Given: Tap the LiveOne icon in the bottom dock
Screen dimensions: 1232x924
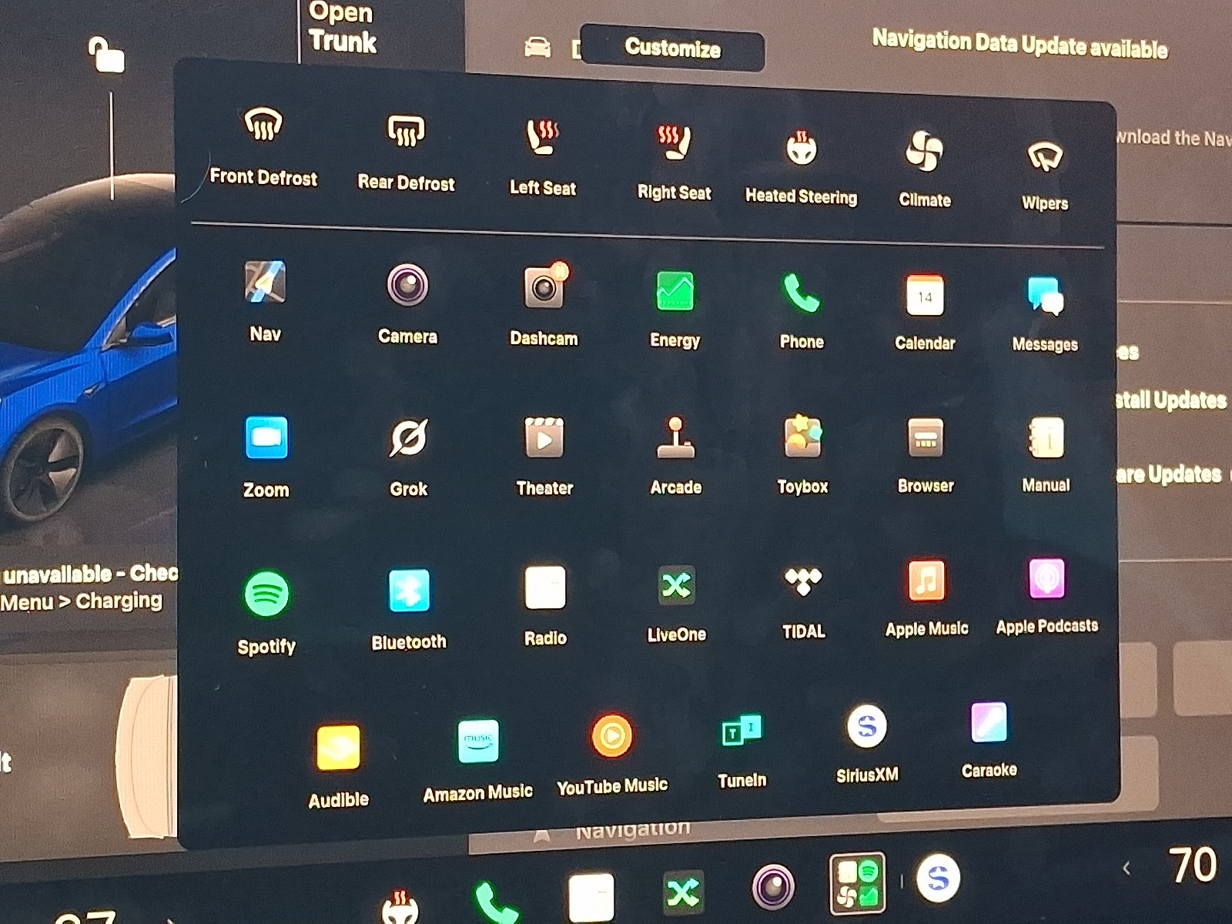Looking at the screenshot, I should (x=683, y=892).
